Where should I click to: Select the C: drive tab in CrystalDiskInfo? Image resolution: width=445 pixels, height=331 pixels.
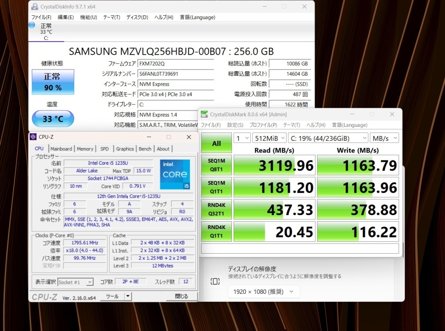[x=46, y=31]
